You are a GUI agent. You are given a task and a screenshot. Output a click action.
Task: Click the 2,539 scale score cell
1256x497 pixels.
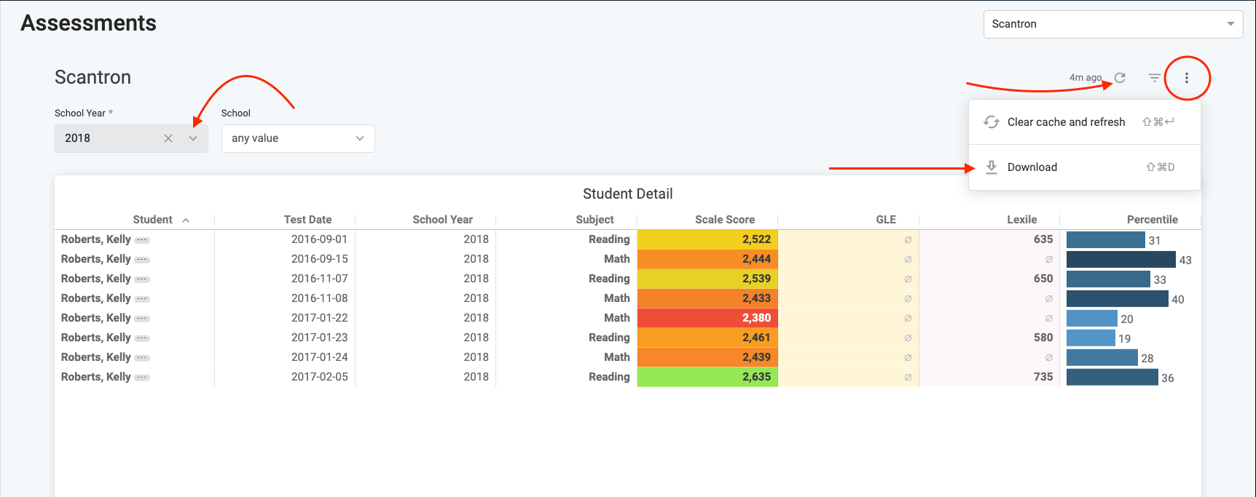pyautogui.click(x=707, y=279)
